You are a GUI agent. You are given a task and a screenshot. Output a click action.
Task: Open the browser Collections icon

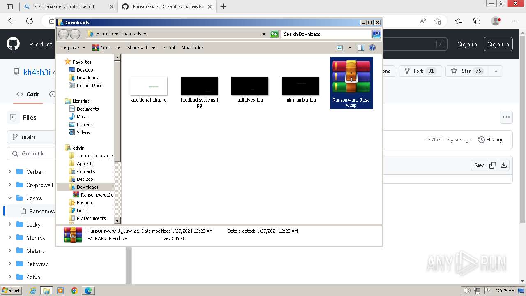pyautogui.click(x=477, y=21)
